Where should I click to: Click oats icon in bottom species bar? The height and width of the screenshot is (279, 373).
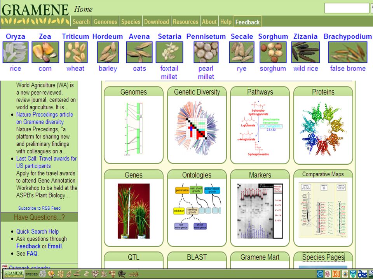[x=77, y=274]
